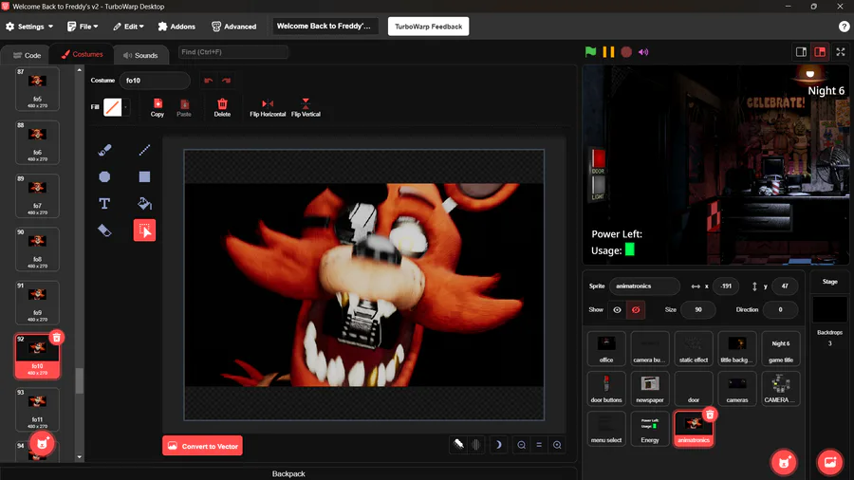Select the newspaper sprite
The width and height of the screenshot is (854, 480).
(650, 389)
